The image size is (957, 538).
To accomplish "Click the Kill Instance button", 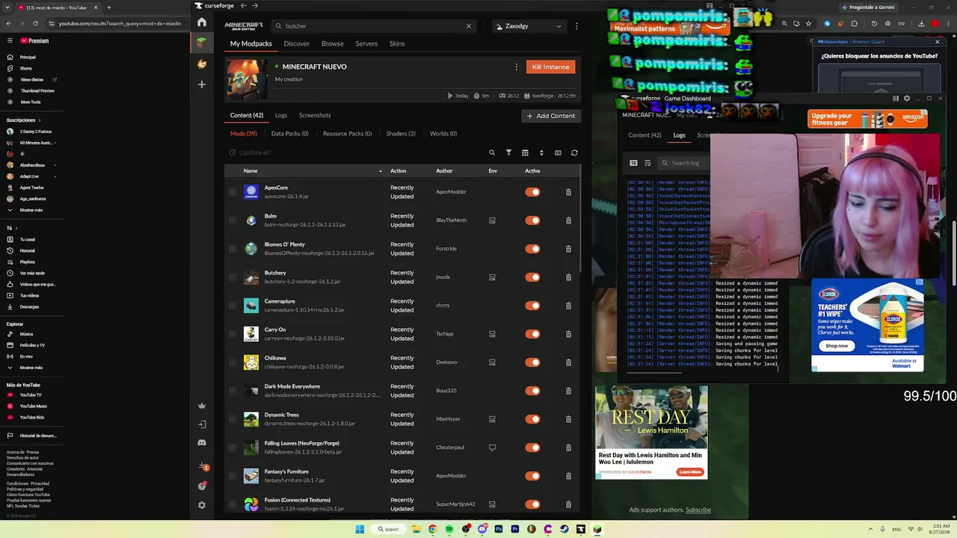I will click(551, 67).
